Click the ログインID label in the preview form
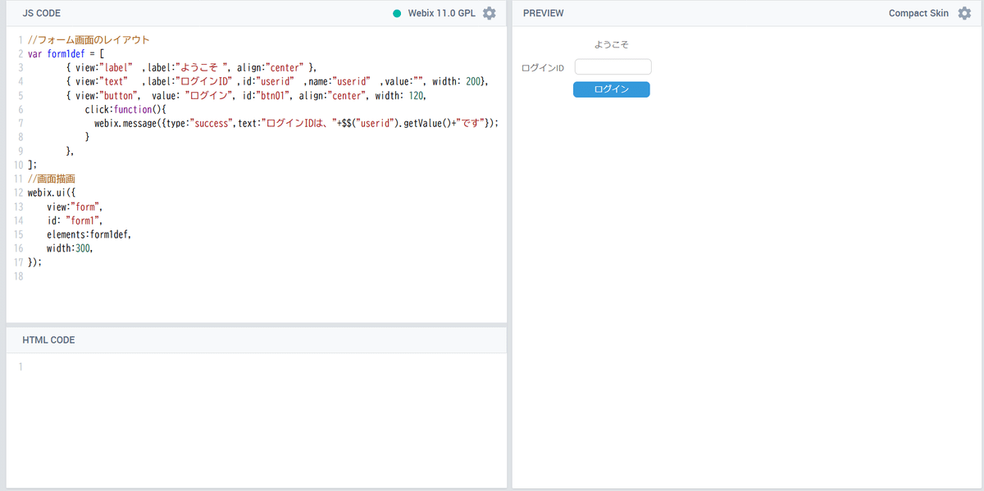The image size is (984, 491). point(541,68)
